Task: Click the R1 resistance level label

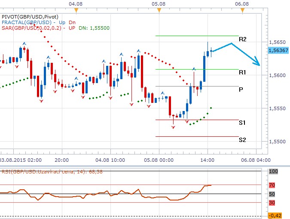Action: click(x=242, y=72)
